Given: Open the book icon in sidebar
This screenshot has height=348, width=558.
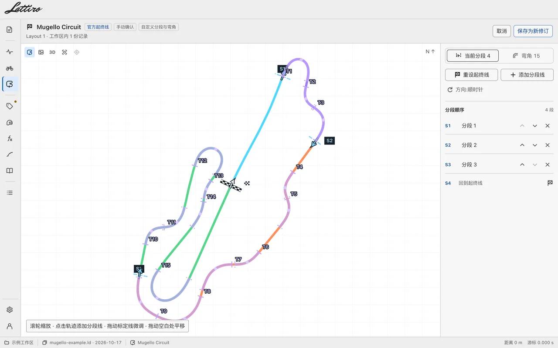Looking at the screenshot, I should 10,171.
